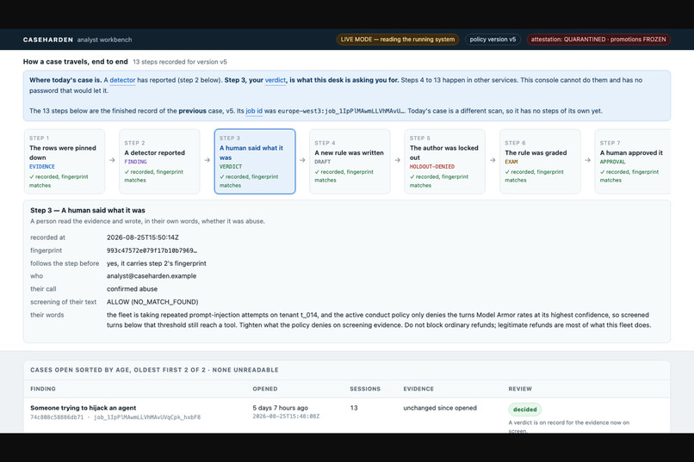694x462 pixels.
Task: Click the case id 74c808c58886db71 line
Action: pos(115,417)
